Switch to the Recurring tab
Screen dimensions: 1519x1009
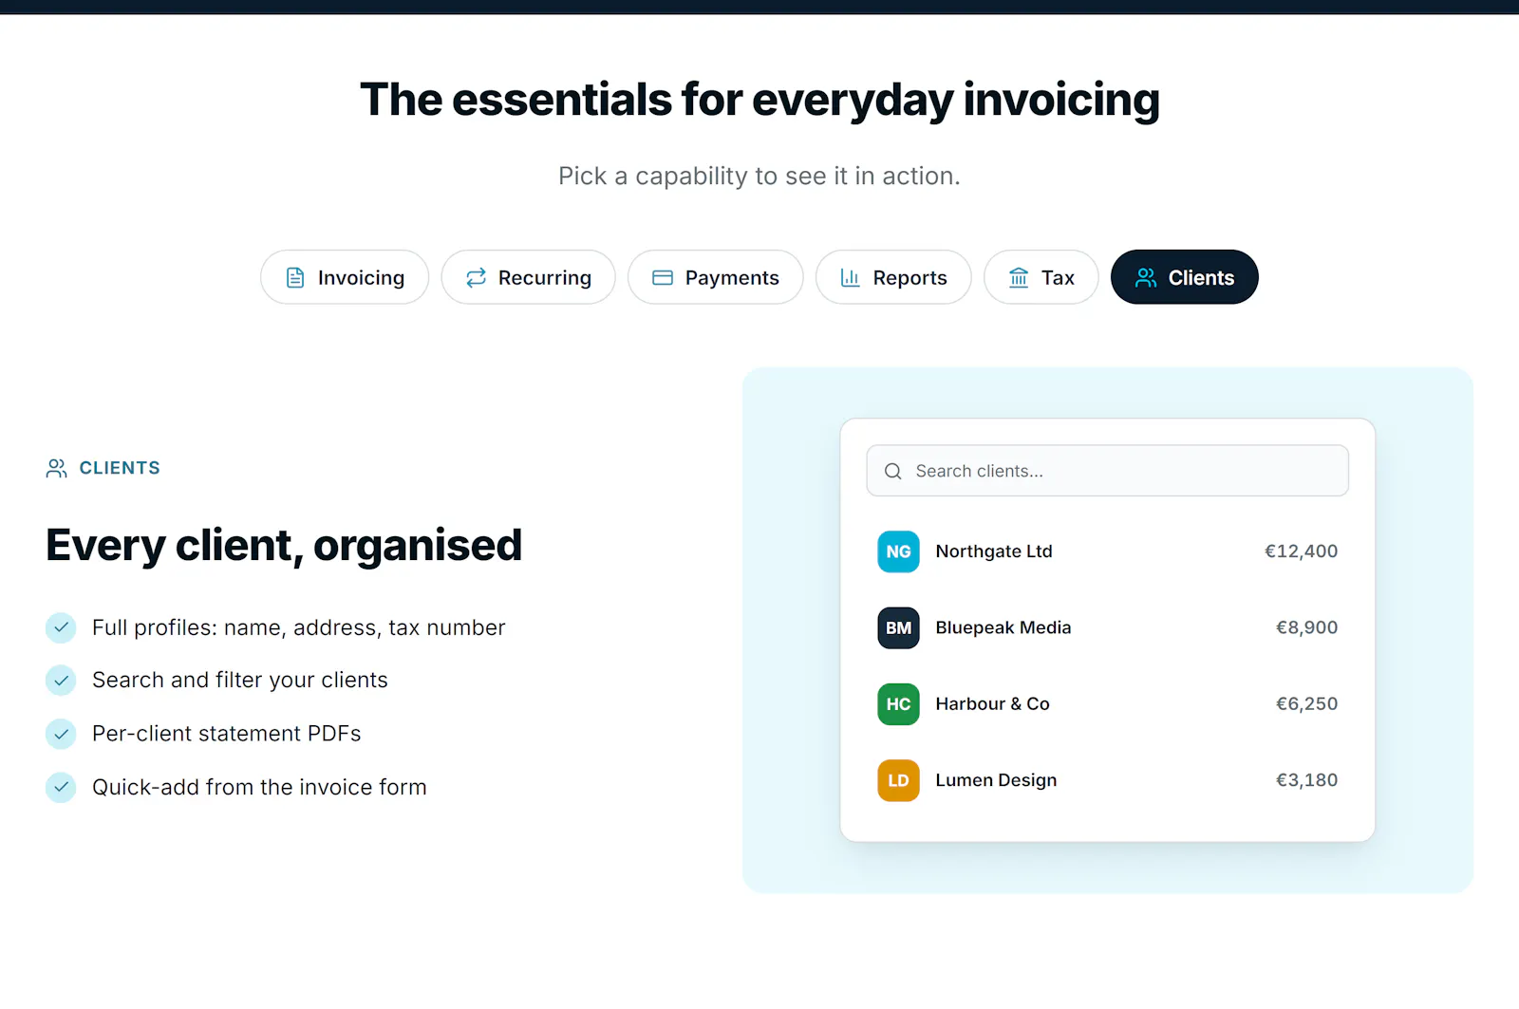pyautogui.click(x=528, y=277)
